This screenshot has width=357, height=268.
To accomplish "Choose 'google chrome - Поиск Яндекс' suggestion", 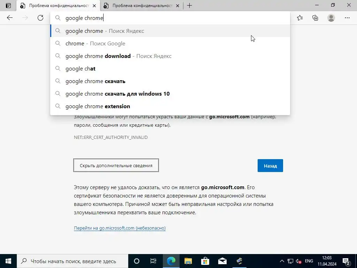I will tap(170, 31).
